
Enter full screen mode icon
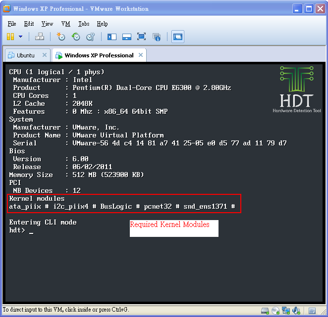click(141, 37)
